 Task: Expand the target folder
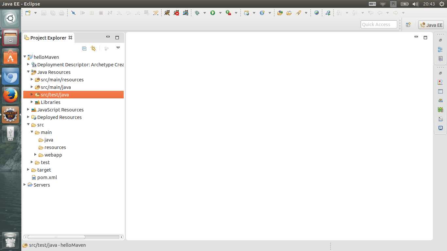tap(28, 170)
